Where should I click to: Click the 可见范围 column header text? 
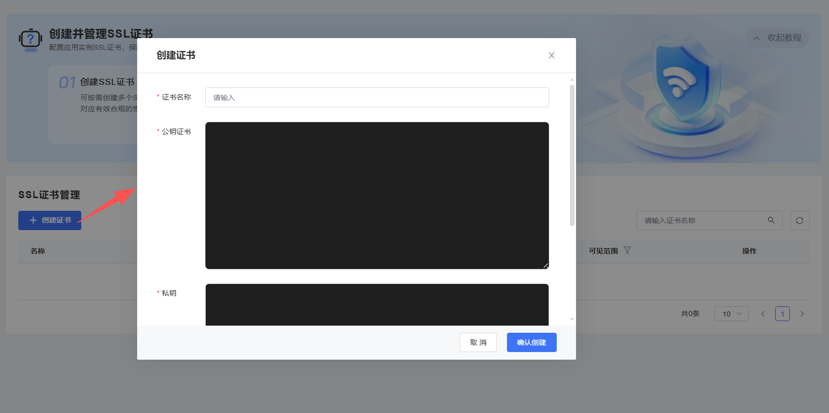603,251
